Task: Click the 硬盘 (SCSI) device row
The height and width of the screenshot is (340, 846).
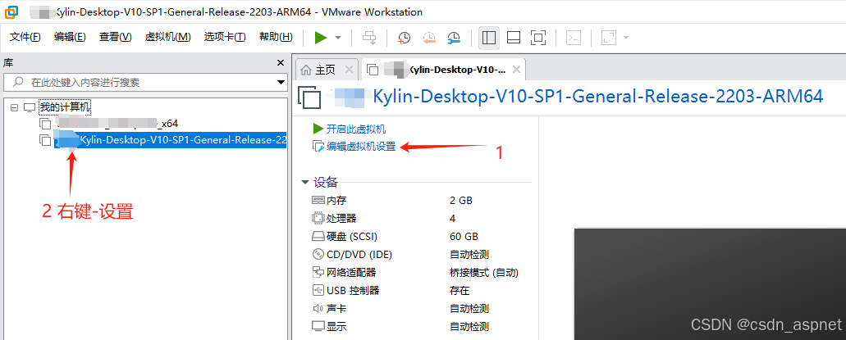Action: coord(415,237)
